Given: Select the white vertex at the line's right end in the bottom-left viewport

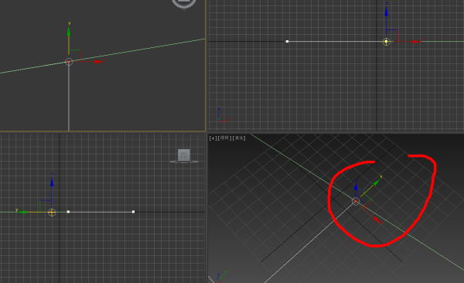Looking at the screenshot, I should pos(133,212).
